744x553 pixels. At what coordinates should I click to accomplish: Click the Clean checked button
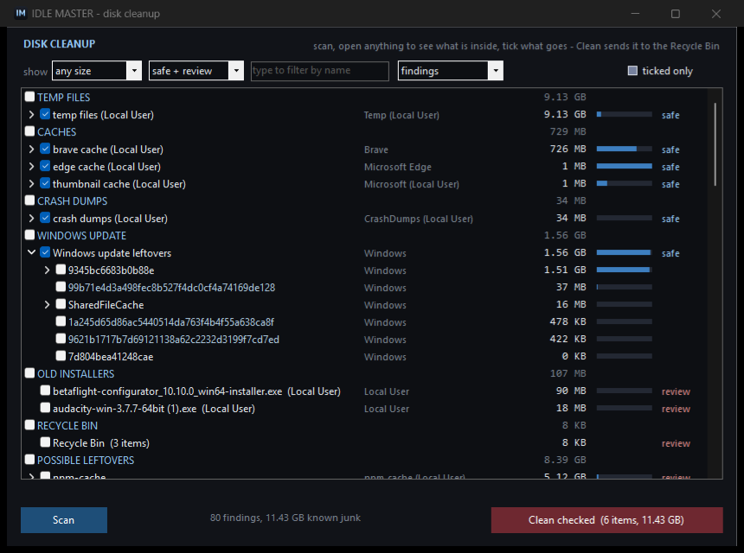coord(606,520)
